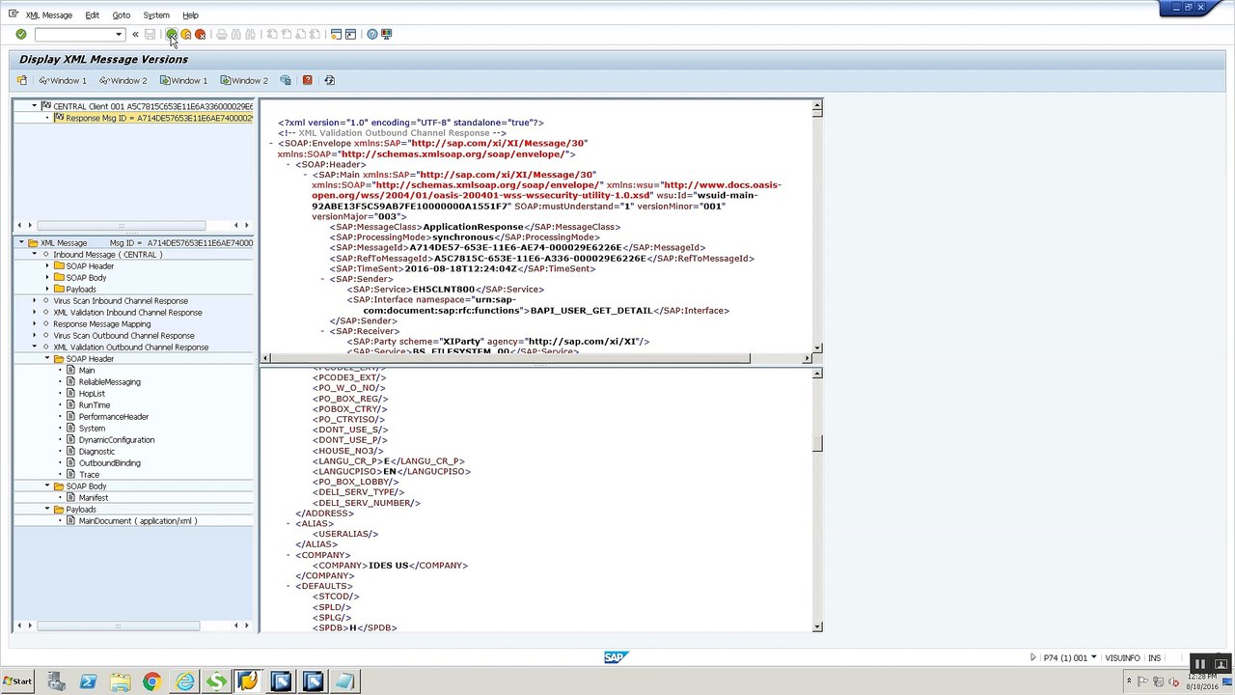Open the Help menu
The image size is (1235, 695).
190,15
